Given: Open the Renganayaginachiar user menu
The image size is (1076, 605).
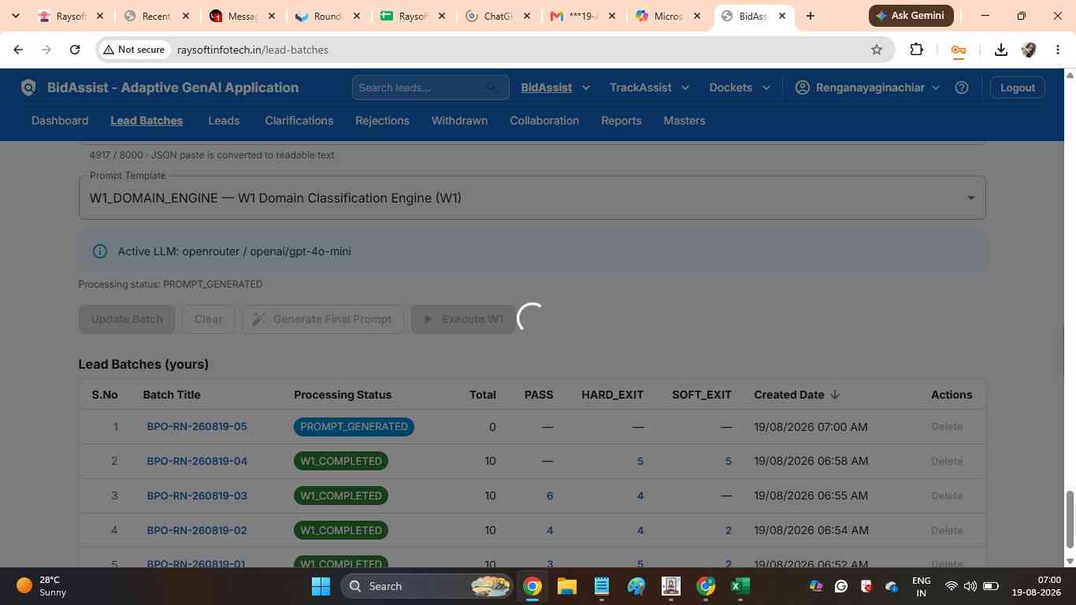Looking at the screenshot, I should point(868,87).
